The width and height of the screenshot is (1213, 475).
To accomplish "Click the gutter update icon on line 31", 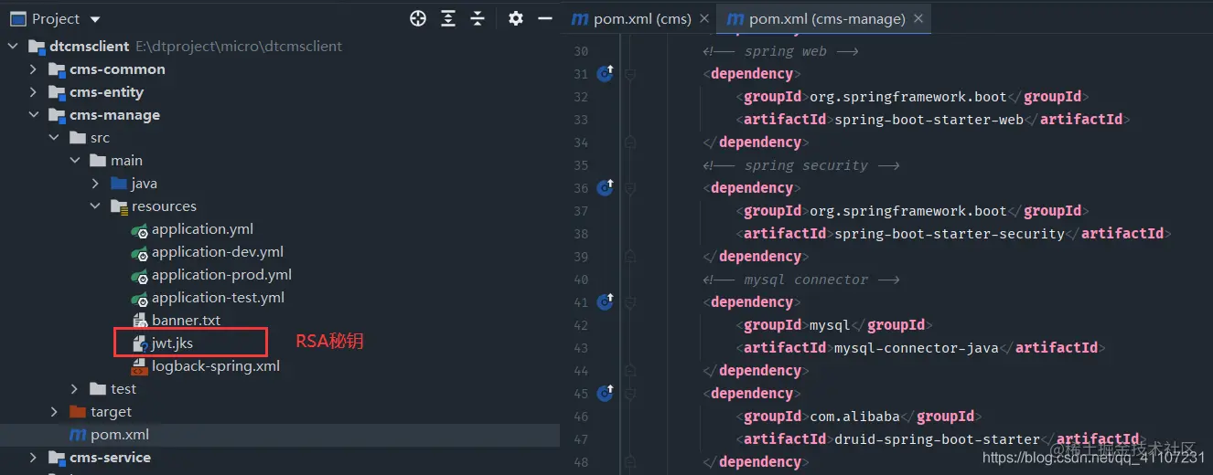I will click(x=605, y=73).
